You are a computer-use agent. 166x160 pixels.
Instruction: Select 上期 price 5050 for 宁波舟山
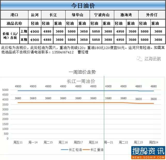[96, 31]
